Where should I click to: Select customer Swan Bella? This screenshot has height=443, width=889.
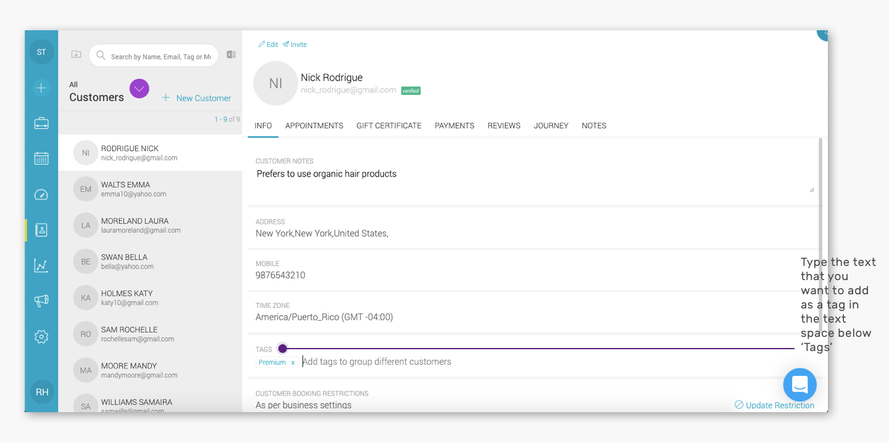tap(150, 262)
